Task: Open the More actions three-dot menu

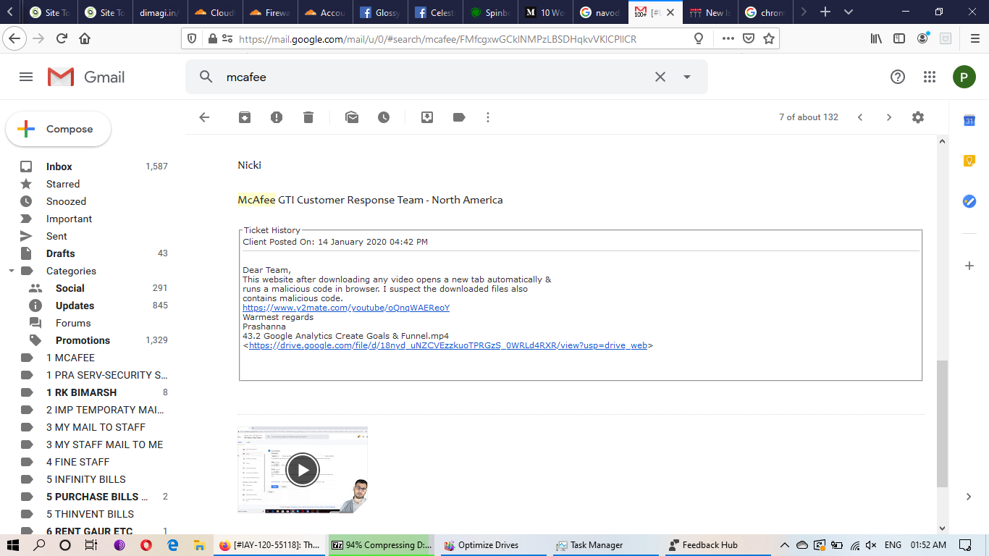Action: point(488,117)
